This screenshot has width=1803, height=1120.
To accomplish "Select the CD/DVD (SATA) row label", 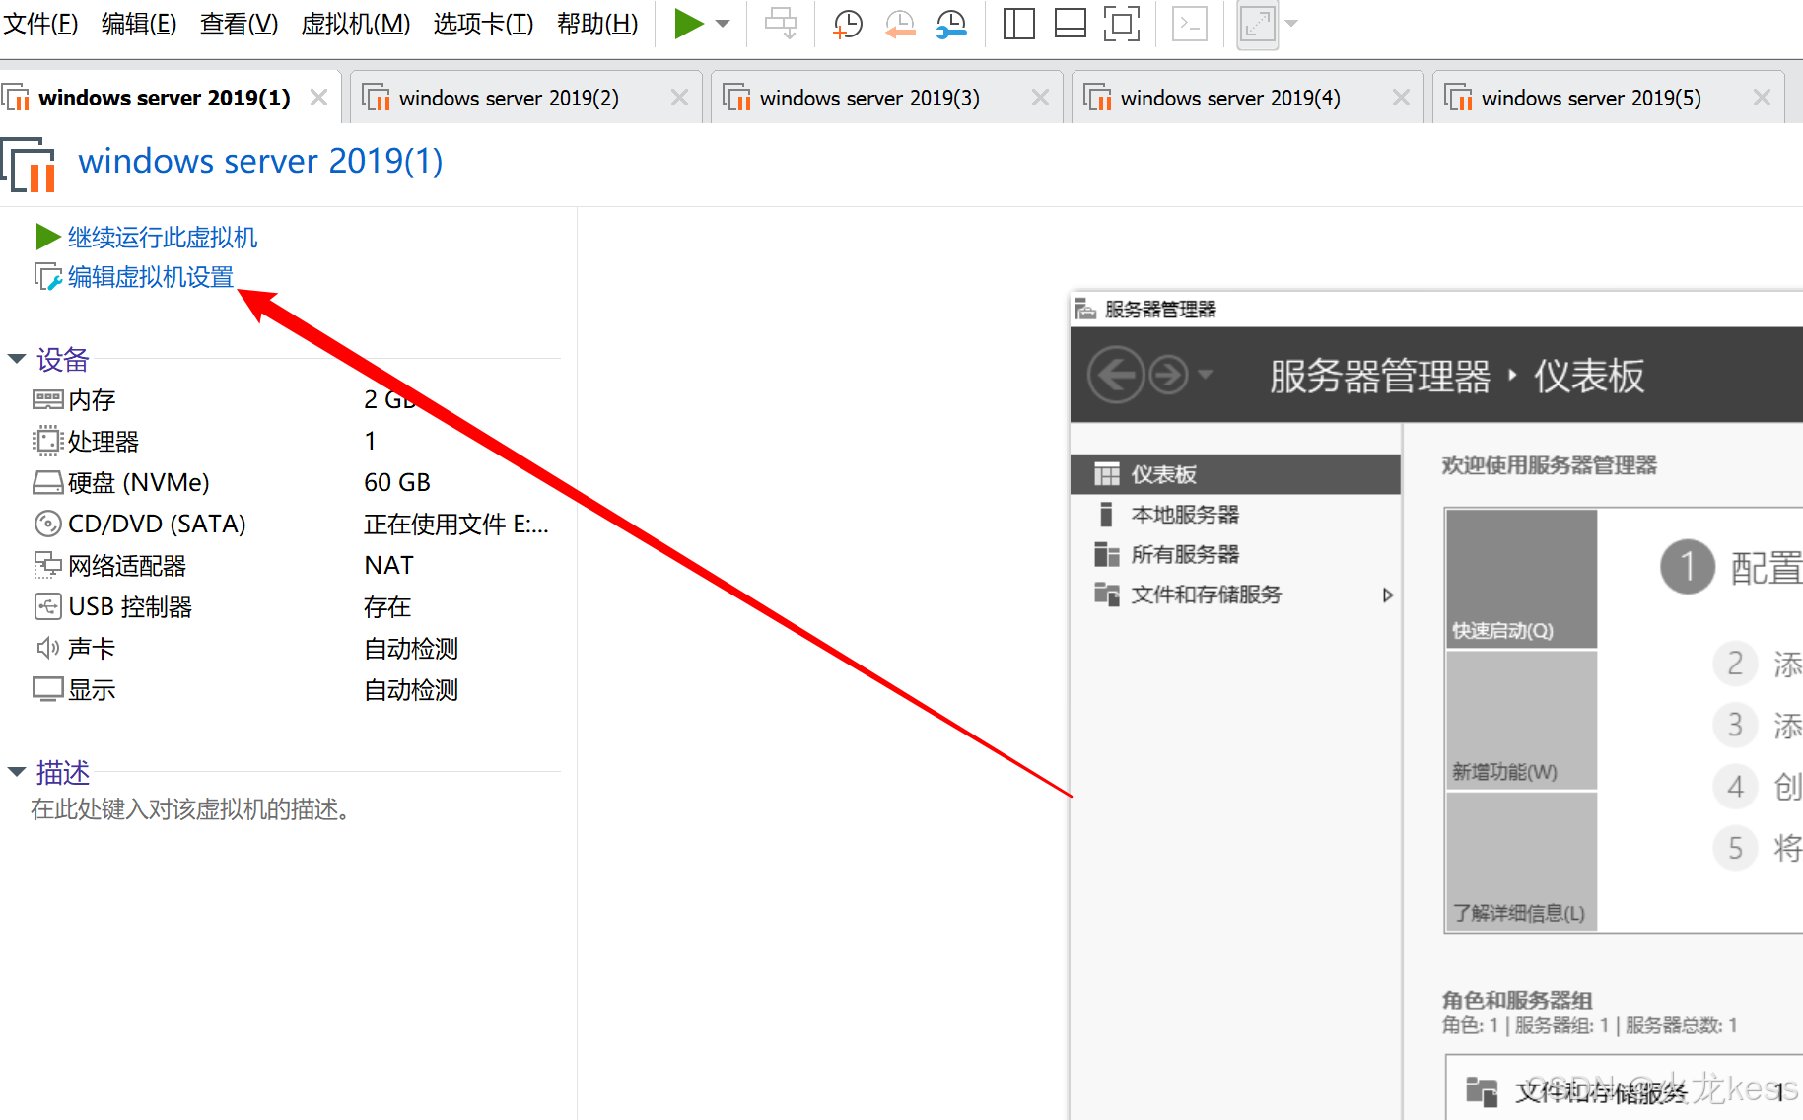I will [157, 524].
